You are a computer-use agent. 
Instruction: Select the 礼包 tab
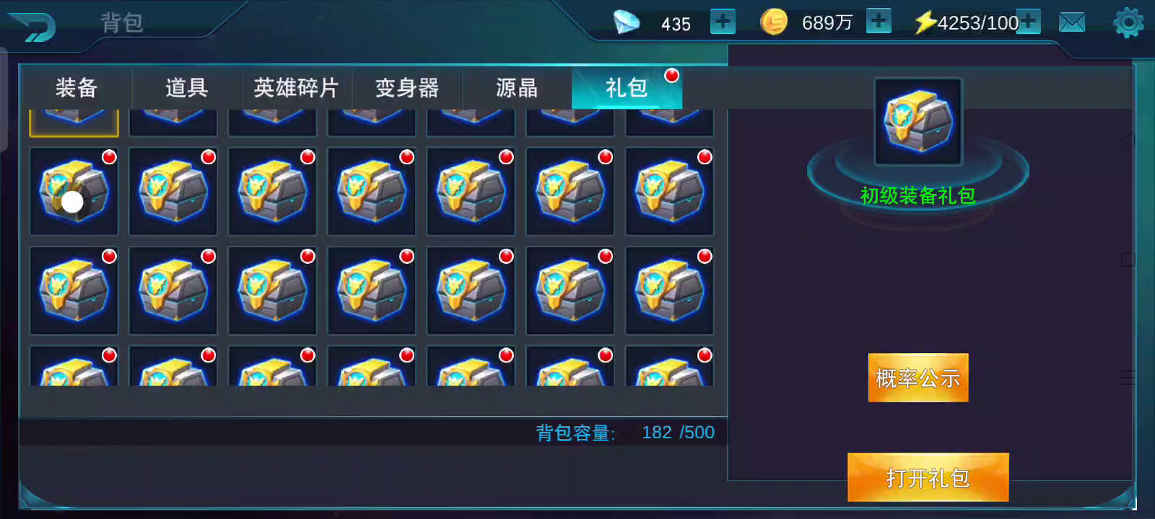(627, 88)
